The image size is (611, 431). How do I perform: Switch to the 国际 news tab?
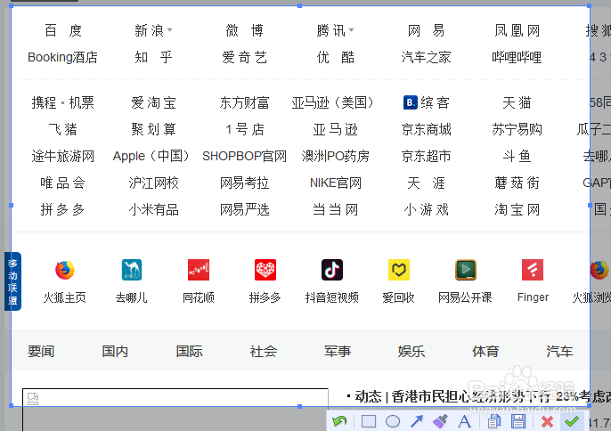(190, 351)
